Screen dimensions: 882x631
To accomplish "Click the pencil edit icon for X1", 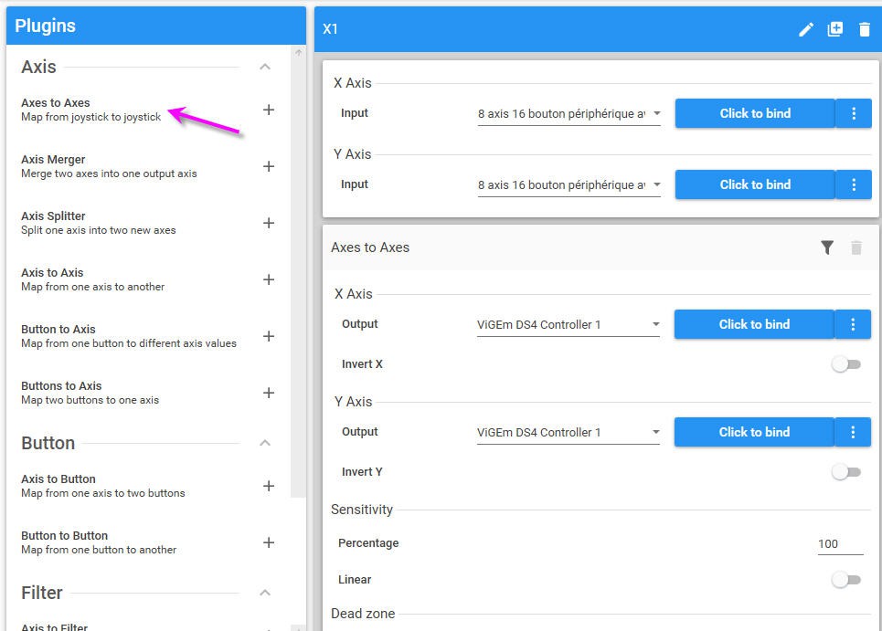I will 805,29.
